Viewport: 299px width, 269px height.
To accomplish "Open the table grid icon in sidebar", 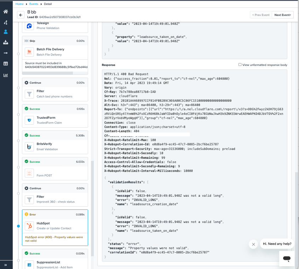I will [x=6, y=64].
